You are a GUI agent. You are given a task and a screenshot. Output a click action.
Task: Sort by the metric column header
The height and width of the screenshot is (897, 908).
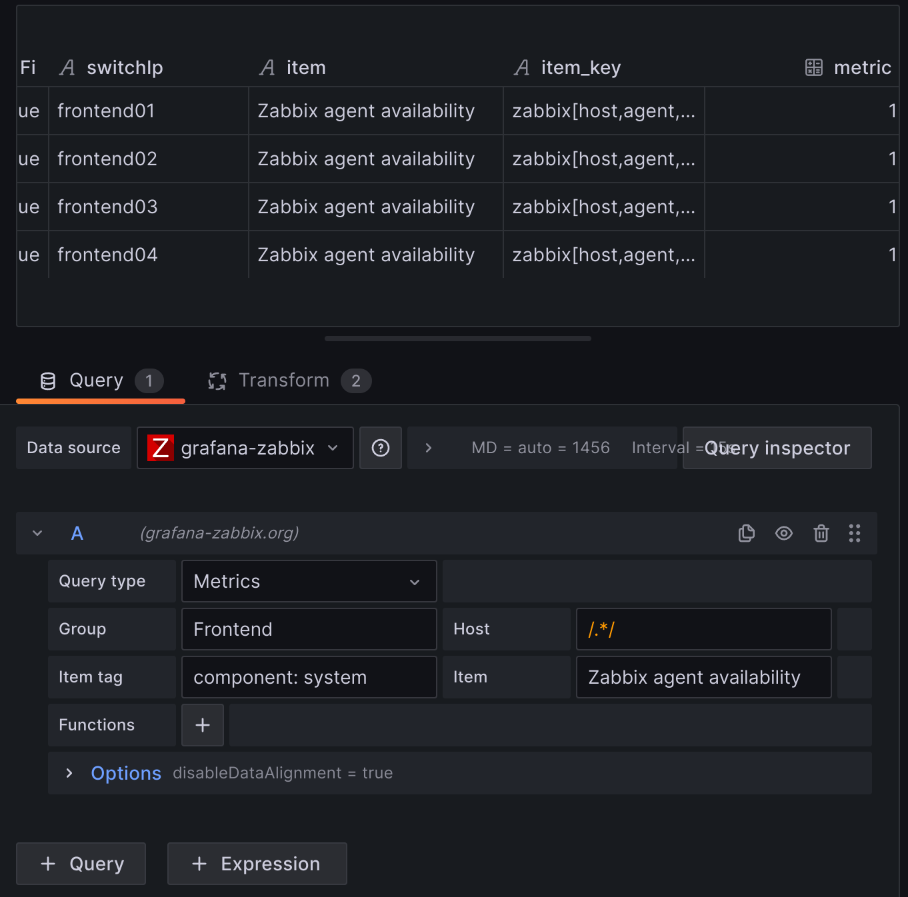863,67
